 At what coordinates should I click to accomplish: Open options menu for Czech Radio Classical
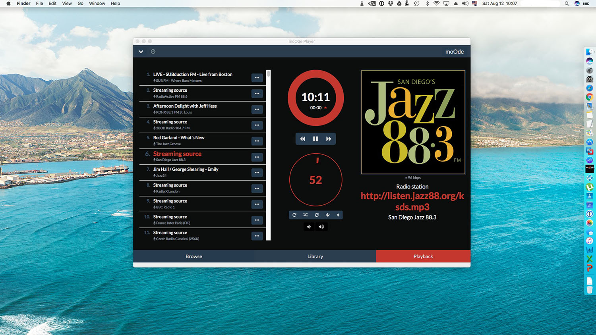257,236
